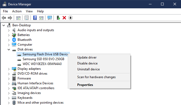
Task: Click the Back arrow toolbar icon
Action: (x=4, y=18)
